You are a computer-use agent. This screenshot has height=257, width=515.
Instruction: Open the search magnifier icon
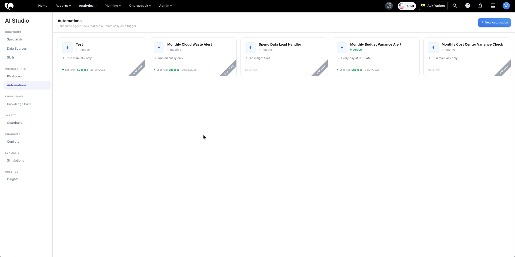[x=455, y=6]
